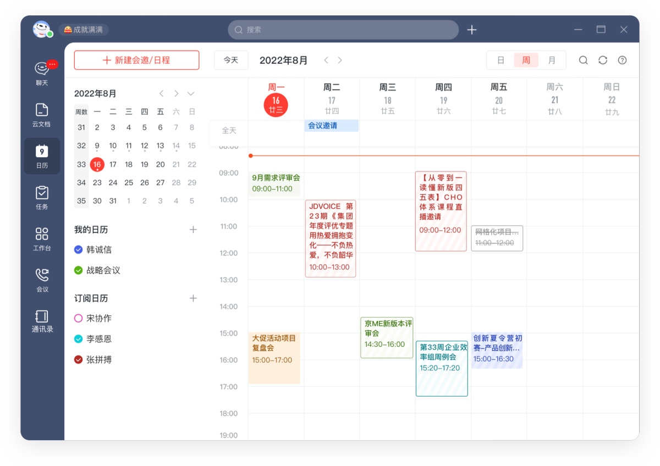
Task: Click the 新建会邀/日程 button
Action: pyautogui.click(x=136, y=60)
